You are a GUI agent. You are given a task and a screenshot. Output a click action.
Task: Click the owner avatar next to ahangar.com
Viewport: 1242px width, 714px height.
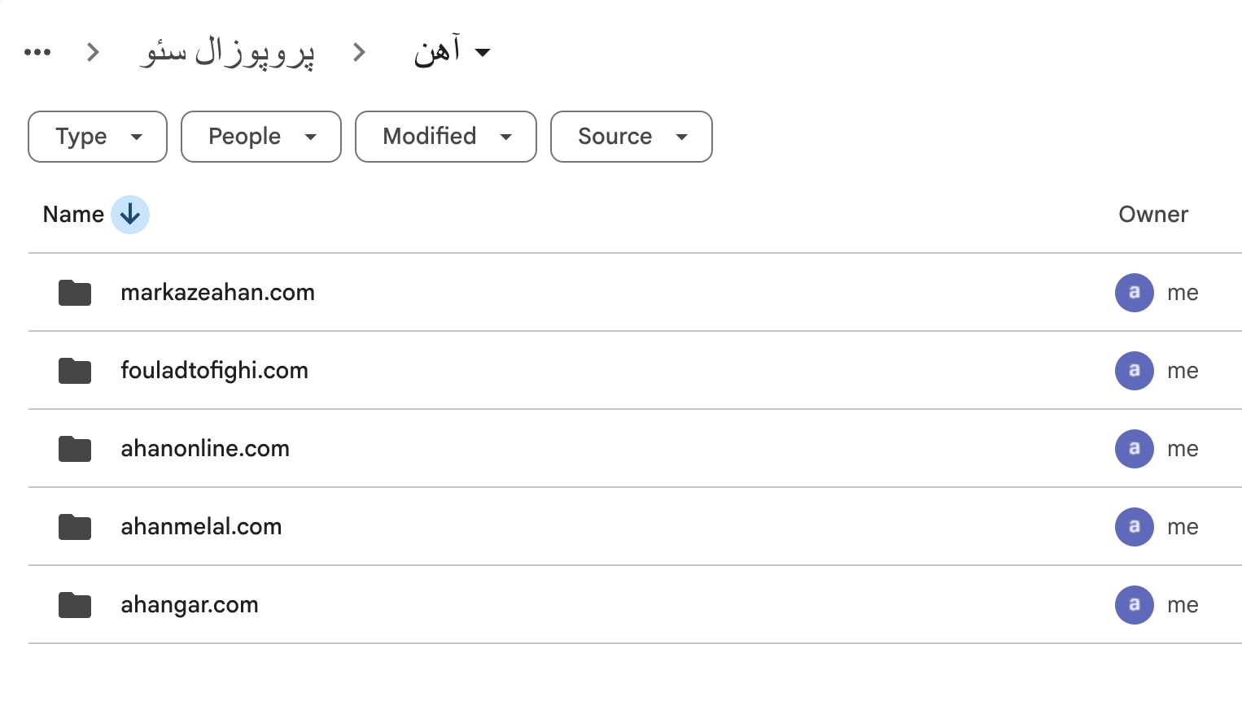tap(1134, 605)
